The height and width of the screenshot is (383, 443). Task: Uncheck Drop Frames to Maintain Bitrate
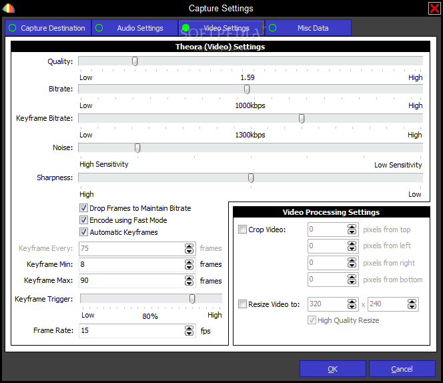(x=83, y=208)
